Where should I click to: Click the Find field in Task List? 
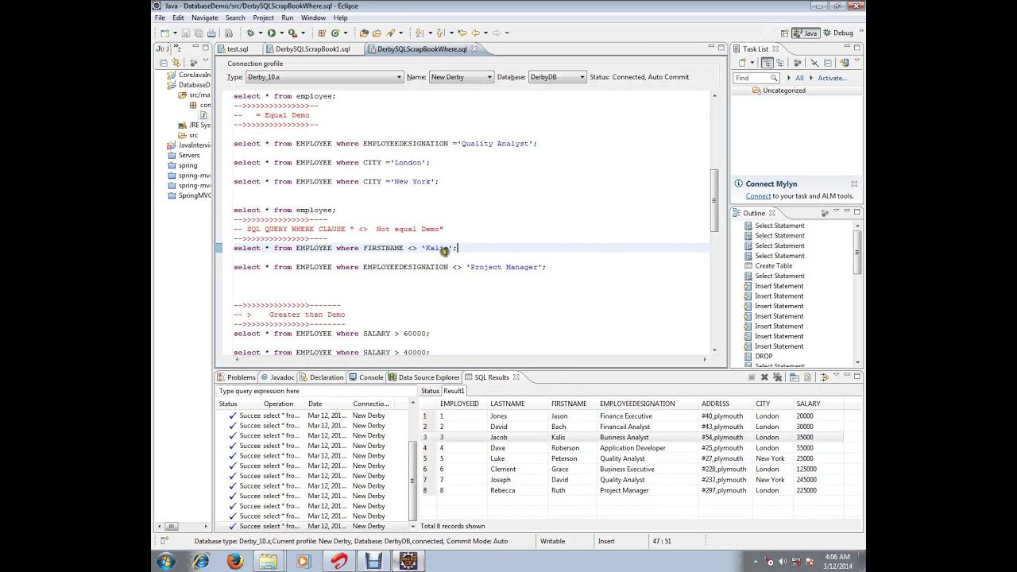(x=756, y=78)
